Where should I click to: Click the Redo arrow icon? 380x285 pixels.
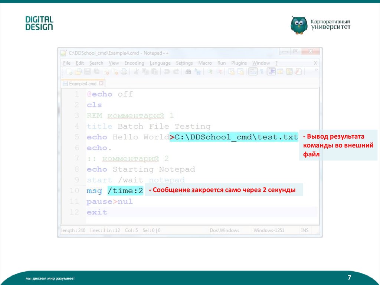click(176, 72)
